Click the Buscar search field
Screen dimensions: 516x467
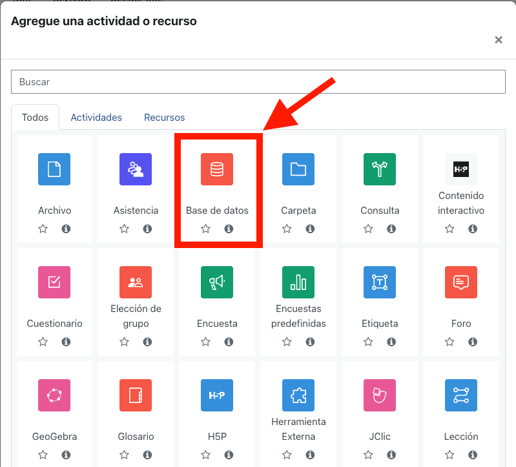[x=258, y=81]
